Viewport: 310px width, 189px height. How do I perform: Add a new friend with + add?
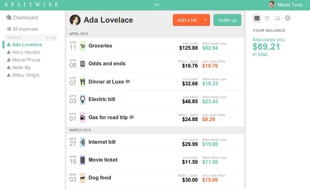click(x=51, y=38)
